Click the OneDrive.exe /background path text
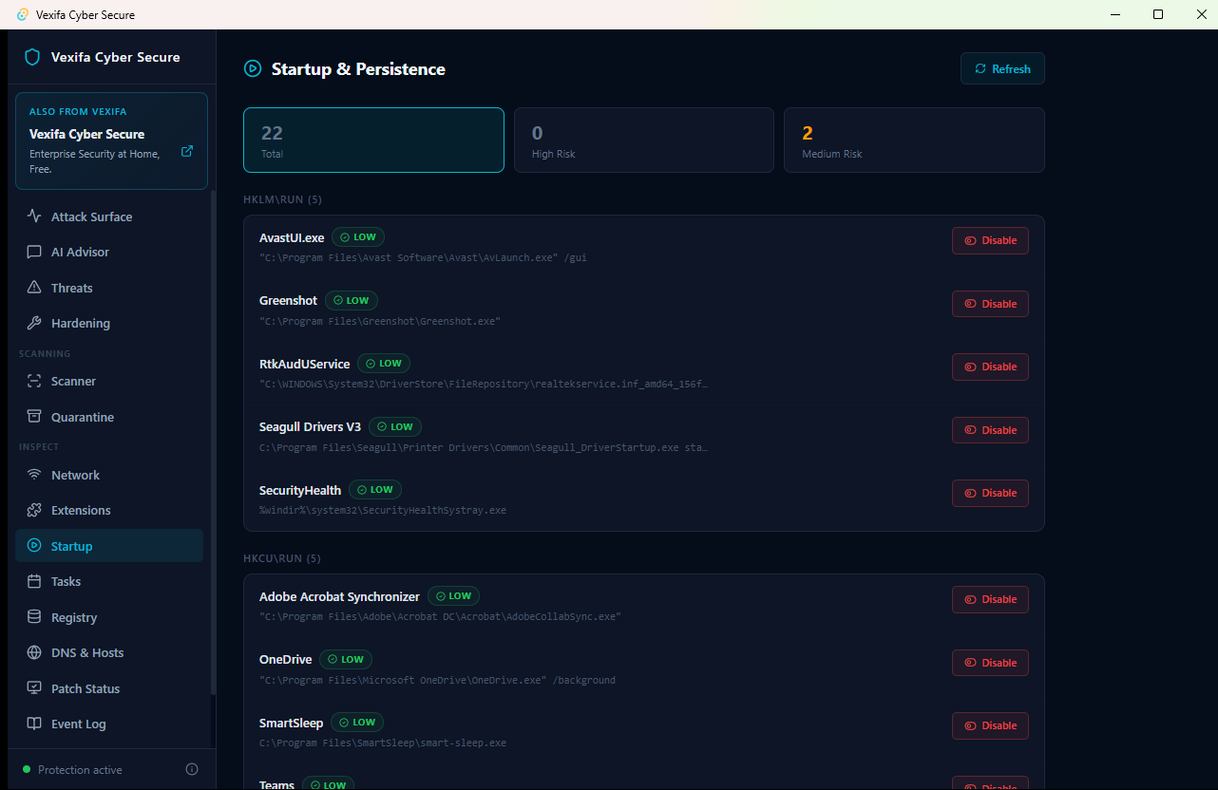 click(x=437, y=680)
